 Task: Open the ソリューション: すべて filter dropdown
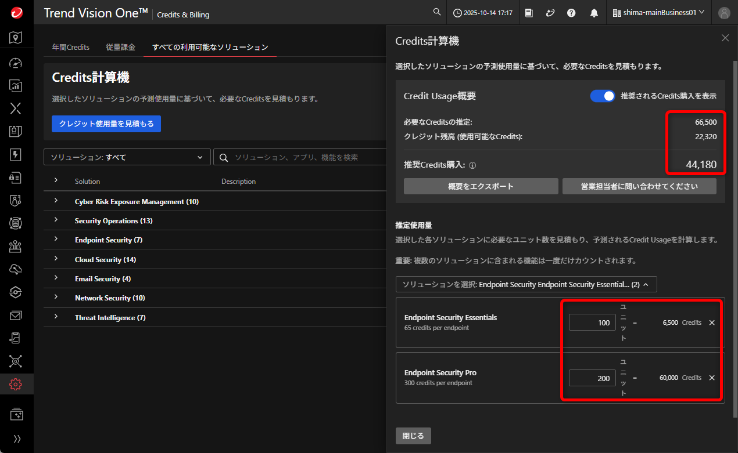(127, 157)
